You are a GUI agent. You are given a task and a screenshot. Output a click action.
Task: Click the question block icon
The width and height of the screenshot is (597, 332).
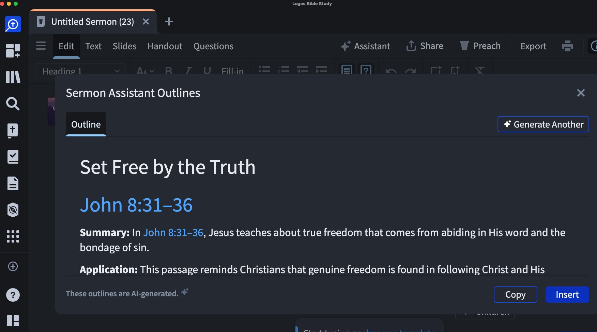[366, 70]
